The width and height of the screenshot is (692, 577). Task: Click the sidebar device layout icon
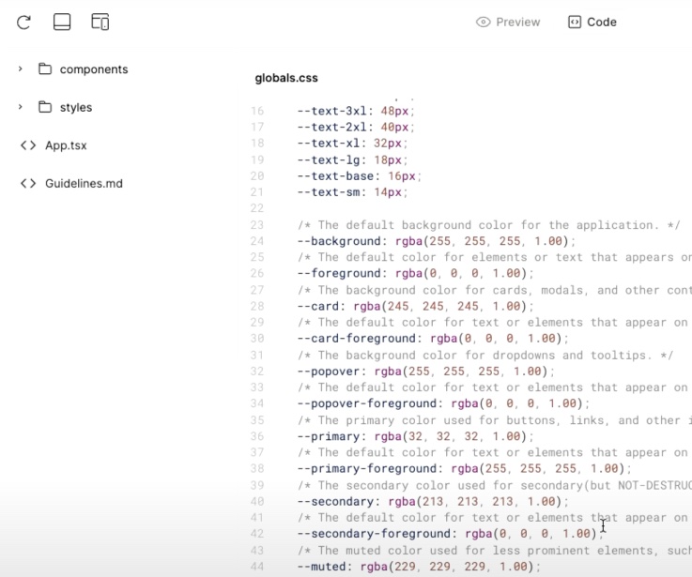click(100, 22)
